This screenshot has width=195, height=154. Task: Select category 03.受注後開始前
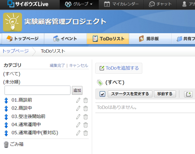(x=28, y=116)
